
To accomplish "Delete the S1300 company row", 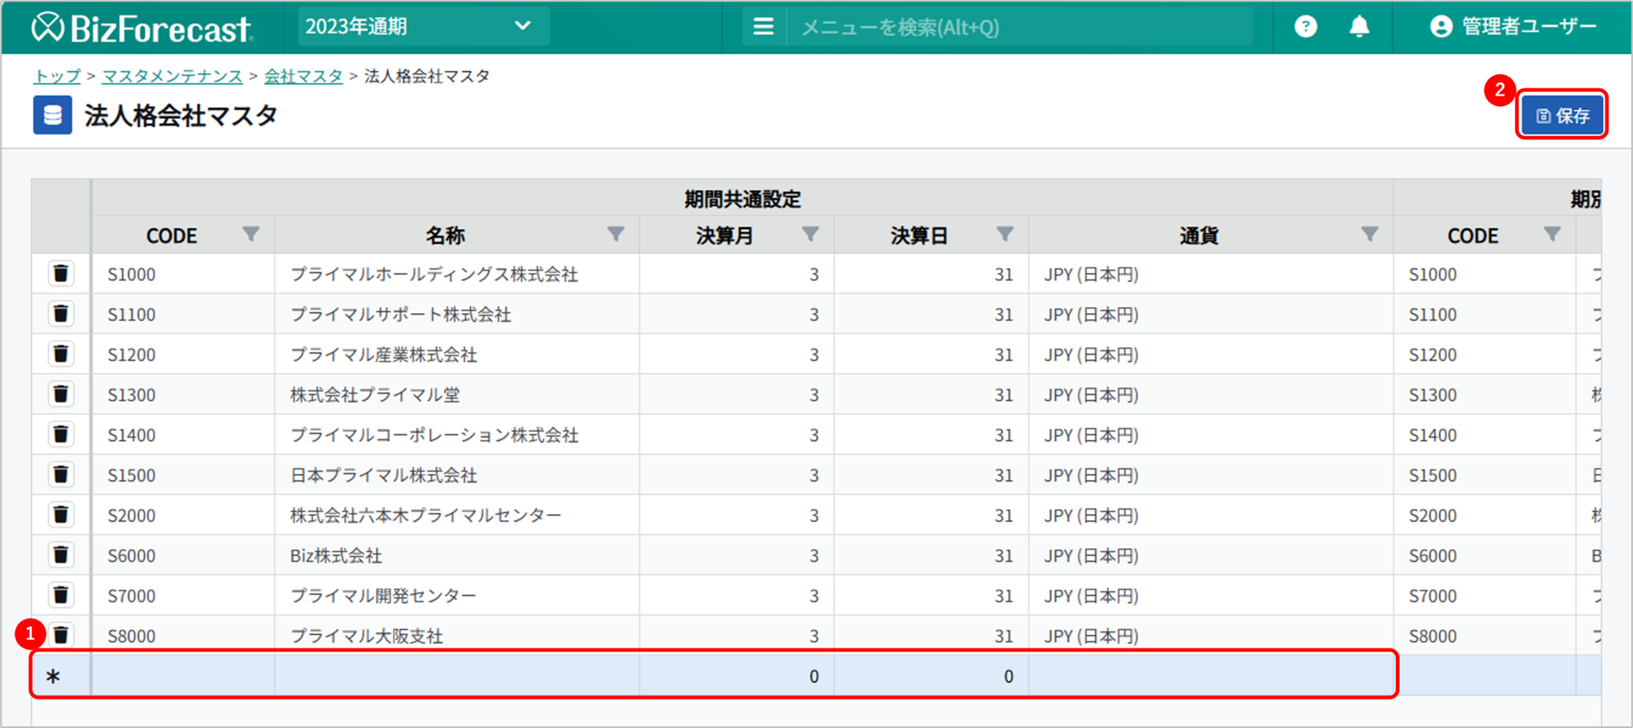I will (x=60, y=394).
